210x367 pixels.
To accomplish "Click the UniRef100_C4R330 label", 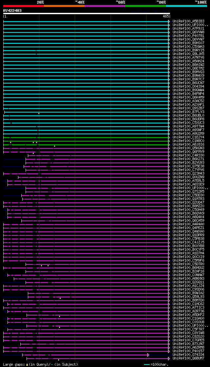I will pos(189,155).
